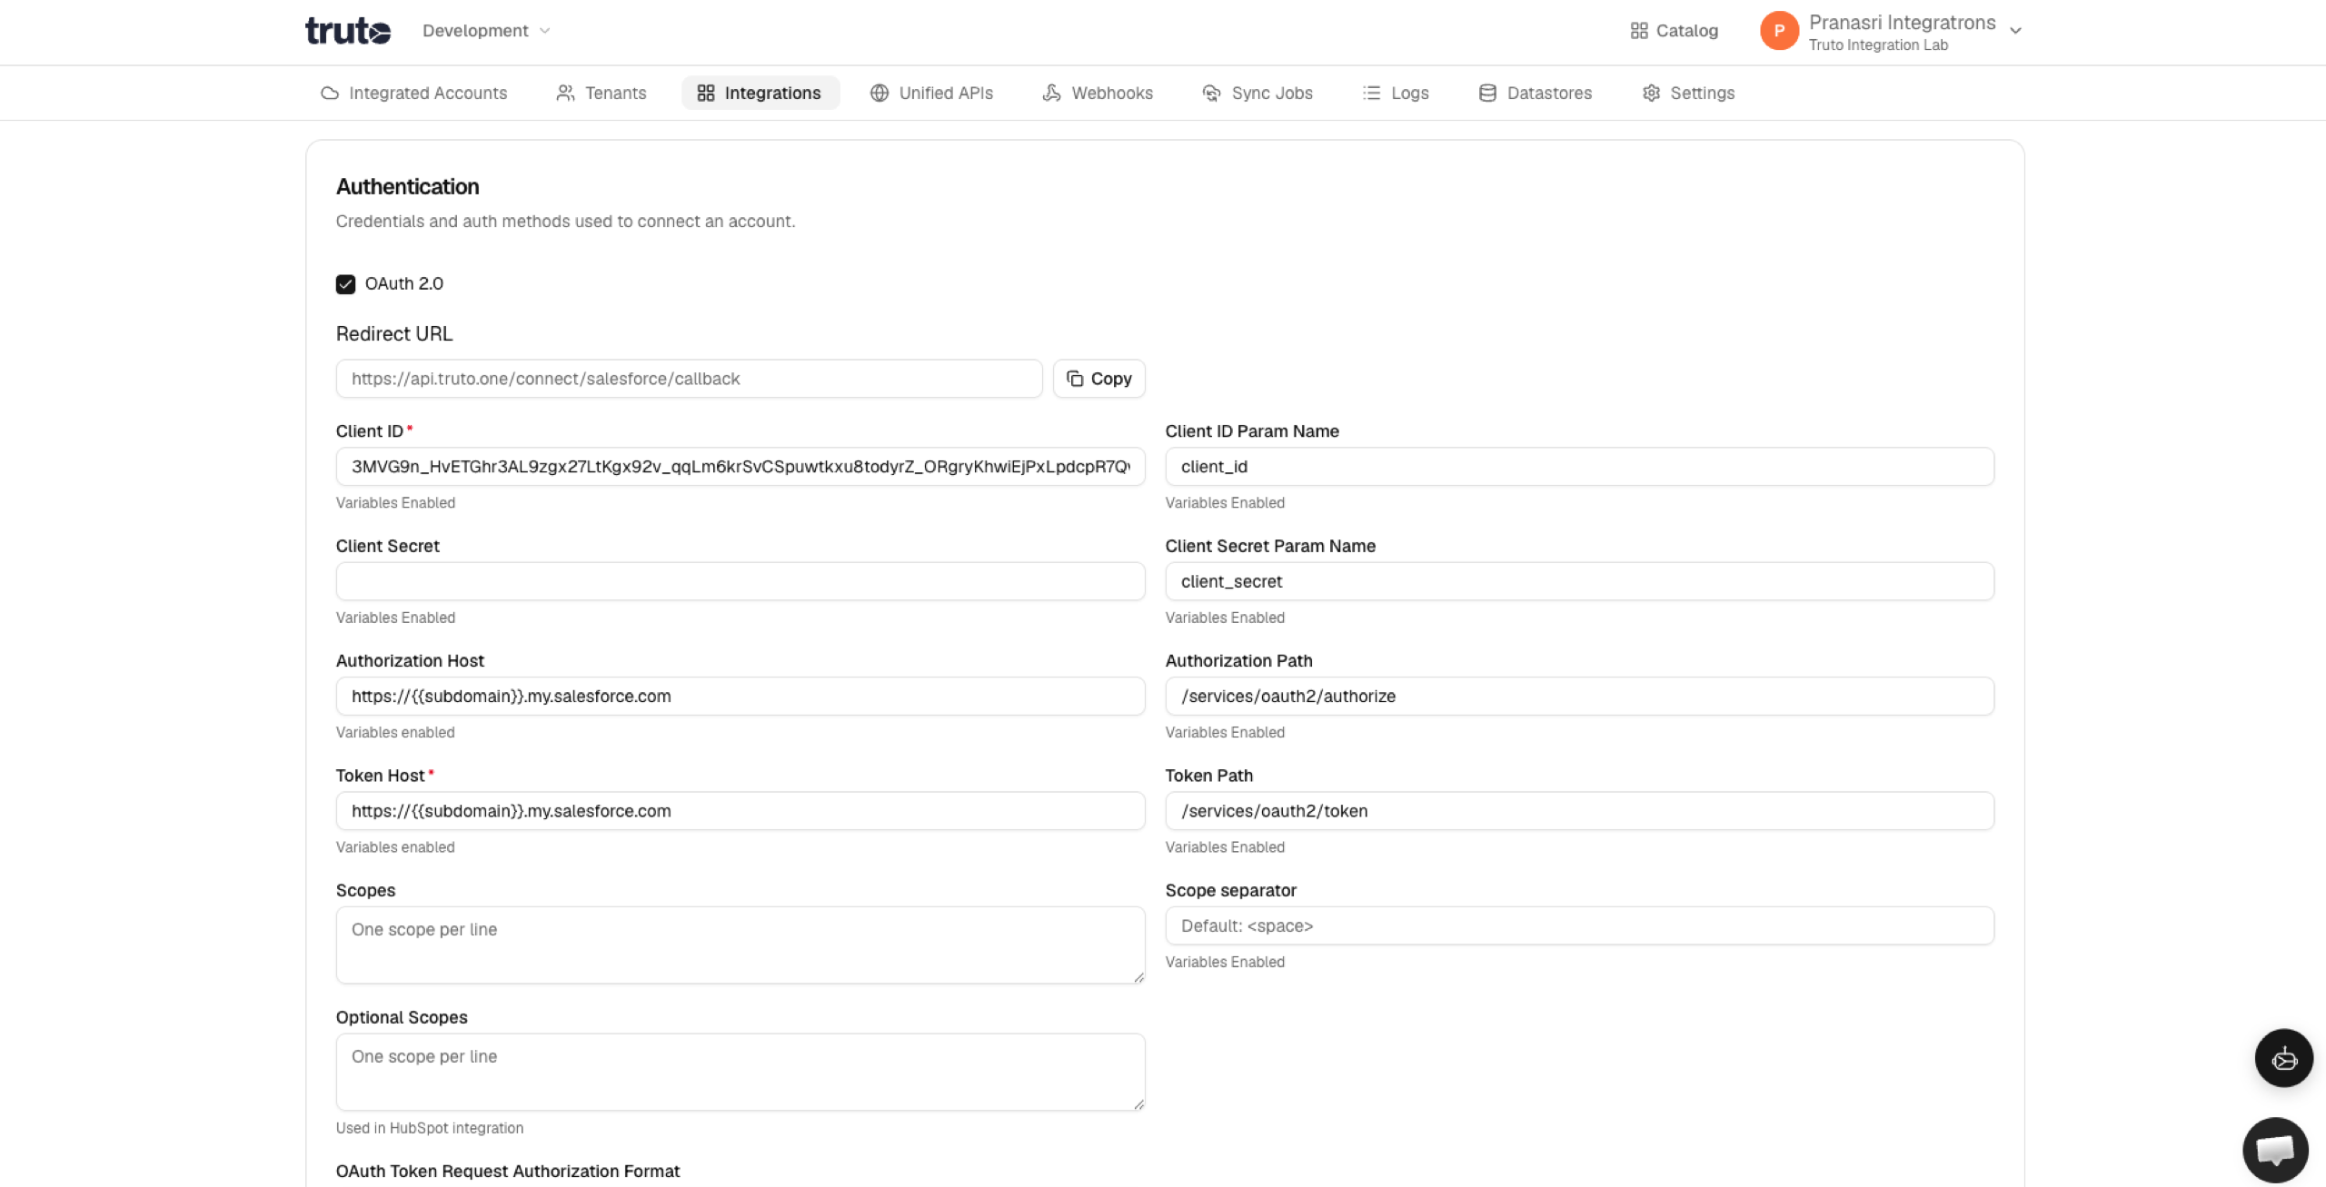Open the Webhooks tab
The height and width of the screenshot is (1187, 2326).
click(x=1098, y=93)
